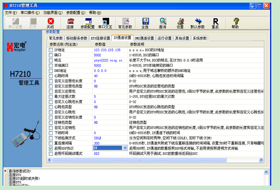Expand the 启用DDP协议 value dropdown
The width and height of the screenshot is (280, 190).
point(125,148)
